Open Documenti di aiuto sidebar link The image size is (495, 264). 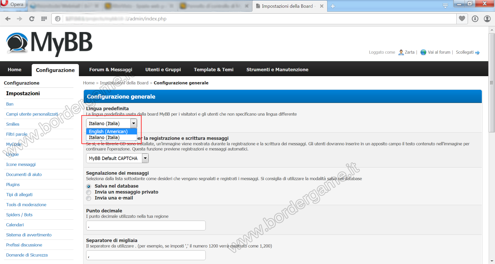point(24,174)
